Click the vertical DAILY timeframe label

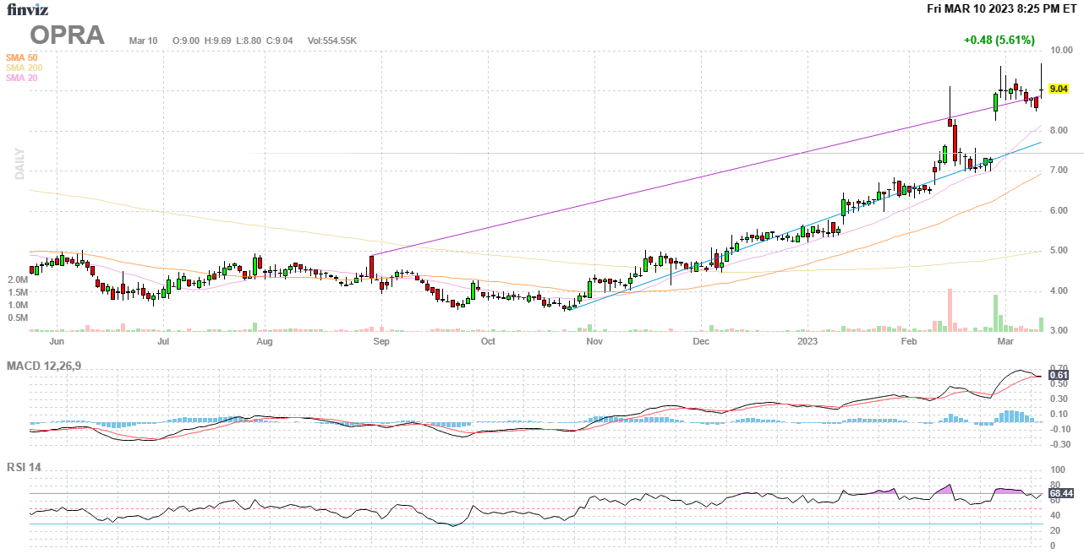click(x=19, y=164)
